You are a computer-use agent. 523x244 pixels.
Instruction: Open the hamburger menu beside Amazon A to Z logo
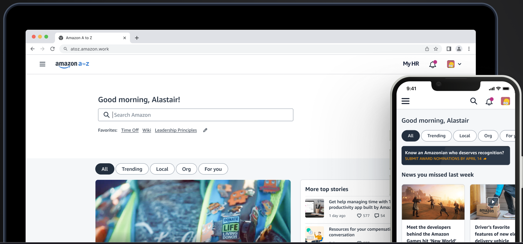click(x=42, y=64)
